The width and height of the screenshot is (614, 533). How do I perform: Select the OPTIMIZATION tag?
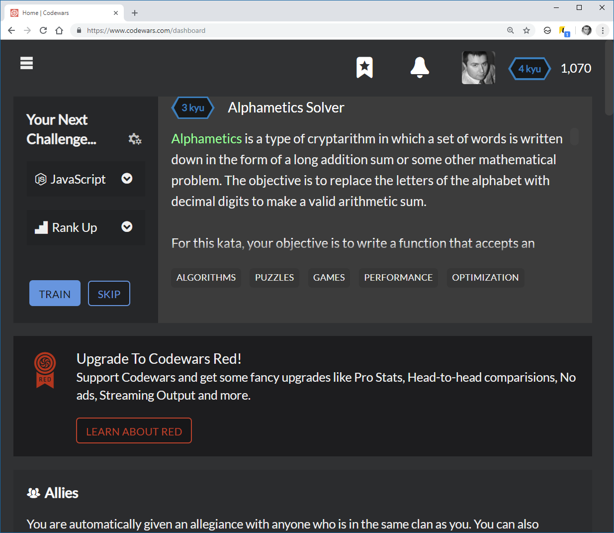485,278
